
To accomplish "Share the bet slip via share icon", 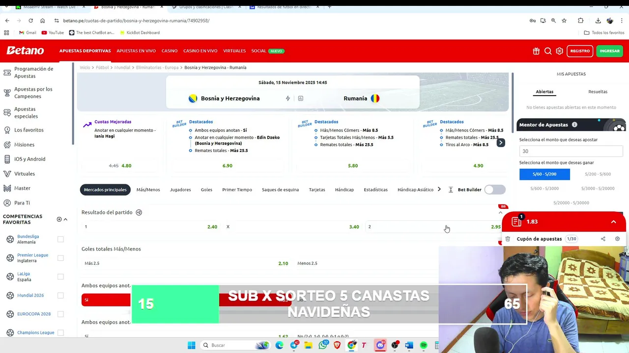I will click(x=603, y=239).
